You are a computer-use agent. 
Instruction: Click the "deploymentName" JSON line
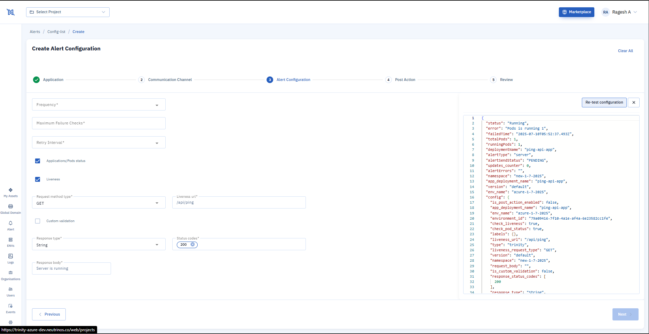pos(521,150)
